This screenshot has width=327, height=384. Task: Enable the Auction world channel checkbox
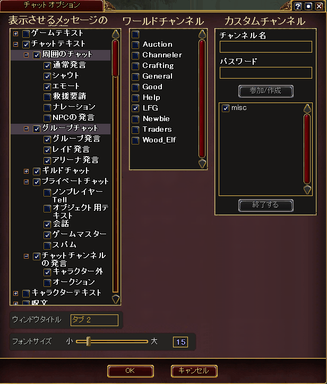(x=135, y=45)
